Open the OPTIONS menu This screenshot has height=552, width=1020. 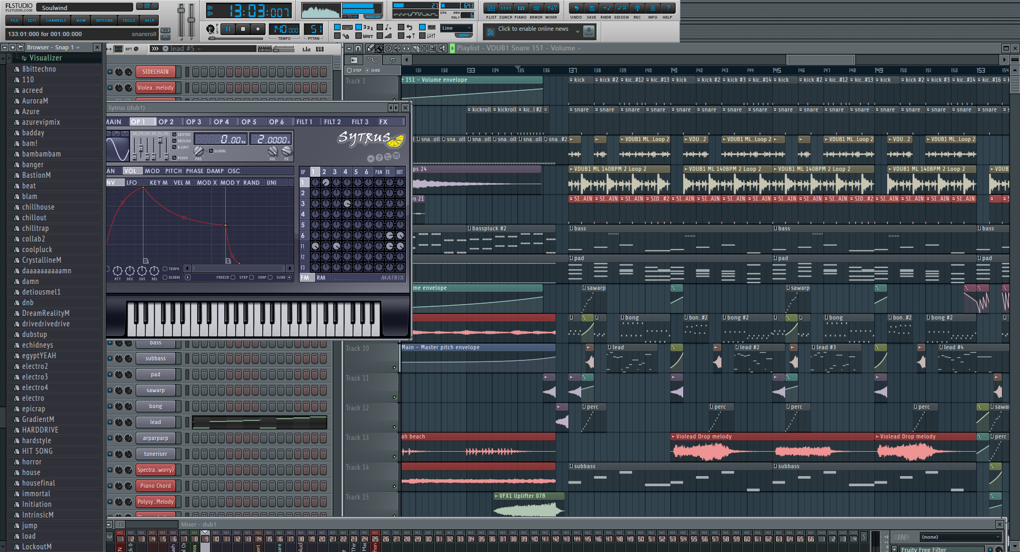pos(104,20)
